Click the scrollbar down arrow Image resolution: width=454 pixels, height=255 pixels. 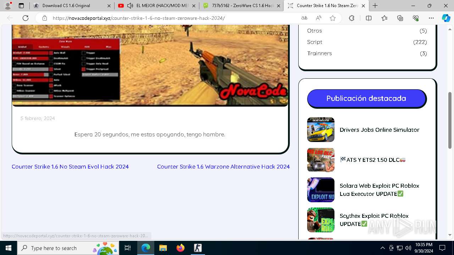[450, 235]
